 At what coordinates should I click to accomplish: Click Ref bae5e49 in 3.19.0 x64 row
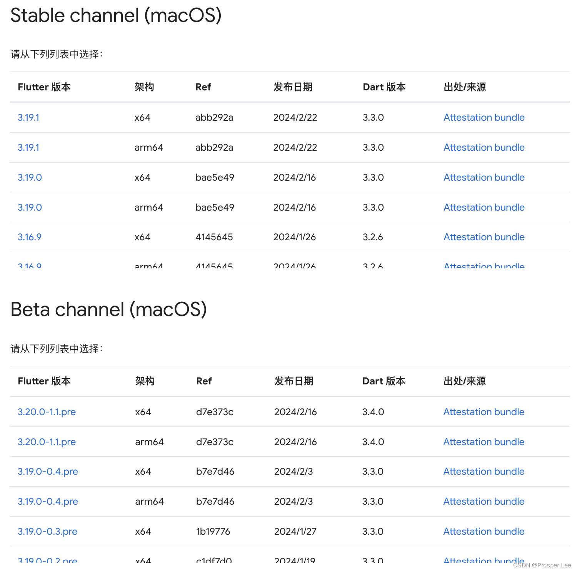point(215,178)
